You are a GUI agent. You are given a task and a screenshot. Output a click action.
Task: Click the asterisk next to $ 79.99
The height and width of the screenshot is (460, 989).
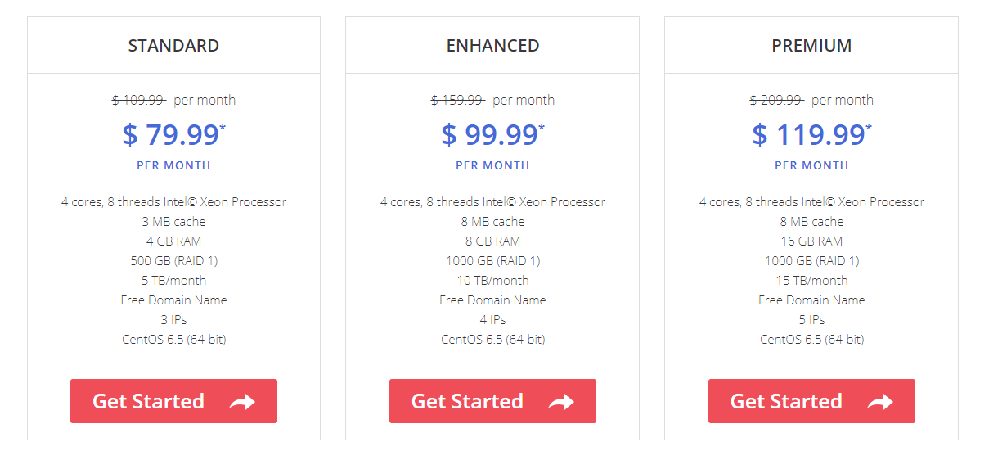click(223, 128)
